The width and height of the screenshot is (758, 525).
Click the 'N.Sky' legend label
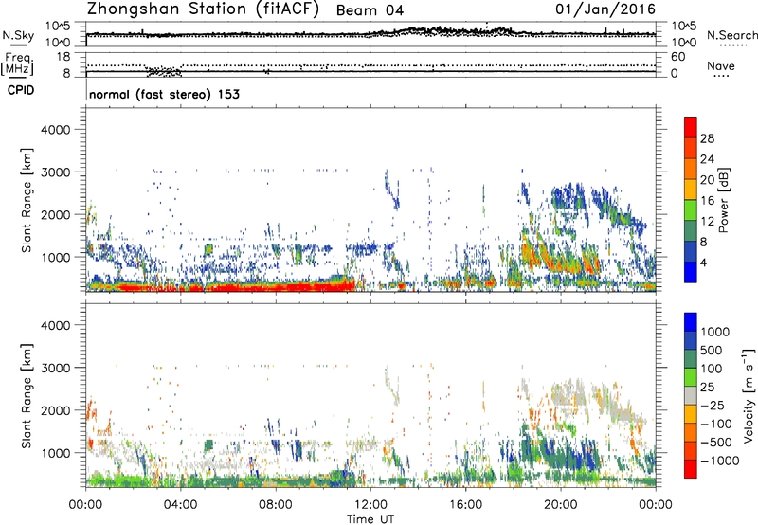pyautogui.click(x=18, y=35)
